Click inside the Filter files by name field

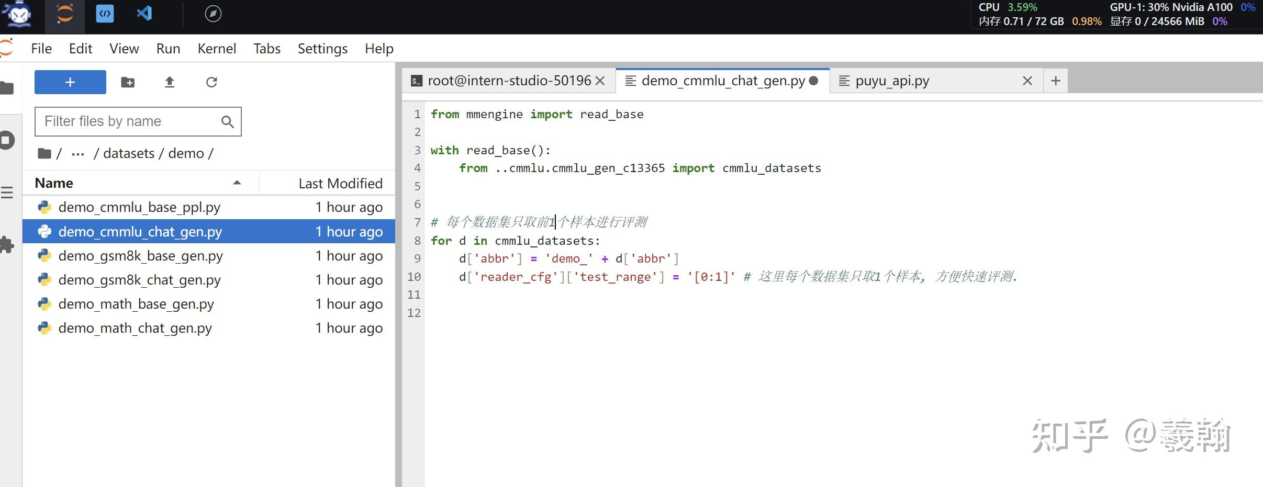point(131,121)
